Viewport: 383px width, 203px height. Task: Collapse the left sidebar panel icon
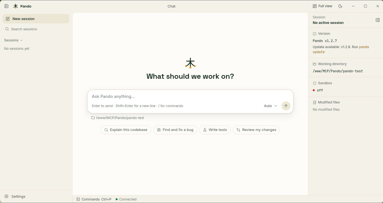pyautogui.click(x=6, y=6)
